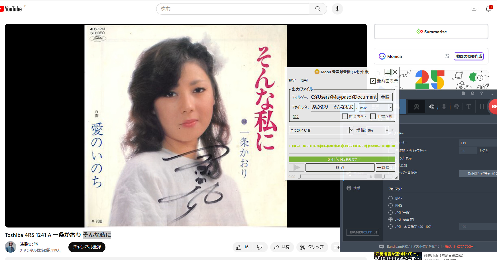Click the save-to-playlist icon next to クリップ
Viewport: 497px width, 260px height.
pyautogui.click(x=337, y=247)
